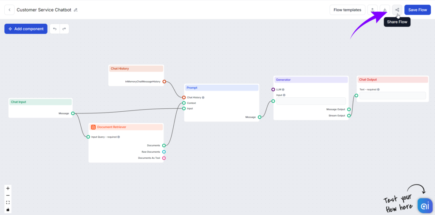Click the Documents As Tool output port
Image resolution: width=435 pixels, height=215 pixels.
164,158
